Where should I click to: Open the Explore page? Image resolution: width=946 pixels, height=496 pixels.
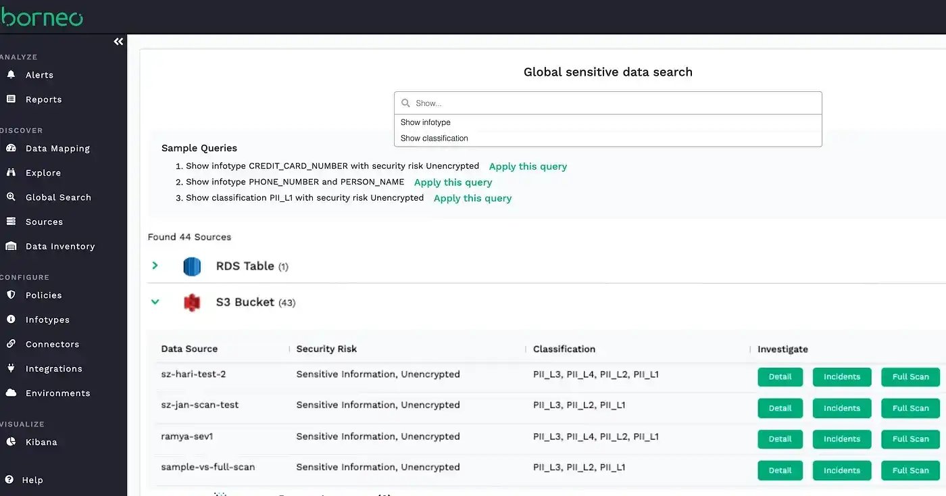click(43, 173)
